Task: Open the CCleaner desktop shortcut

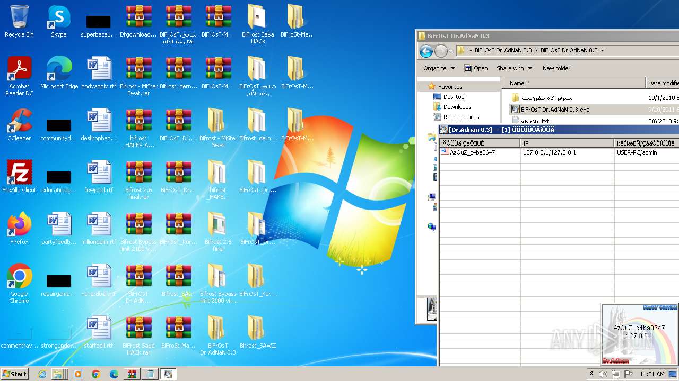Action: [x=19, y=125]
